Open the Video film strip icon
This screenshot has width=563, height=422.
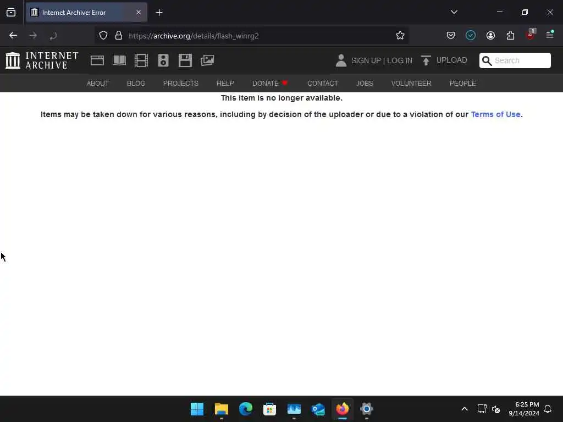coord(141,60)
